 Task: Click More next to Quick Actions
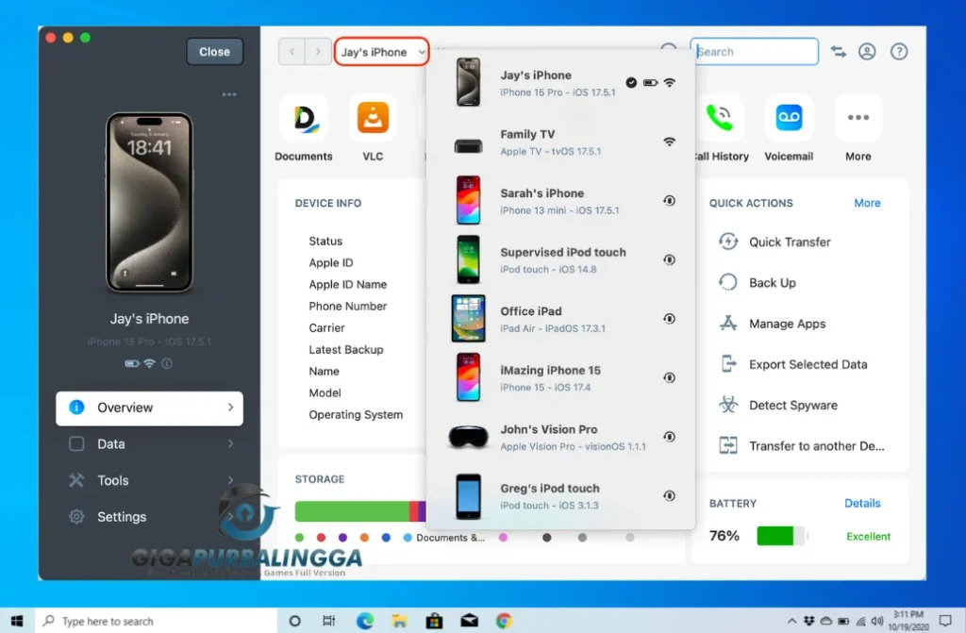(x=866, y=203)
